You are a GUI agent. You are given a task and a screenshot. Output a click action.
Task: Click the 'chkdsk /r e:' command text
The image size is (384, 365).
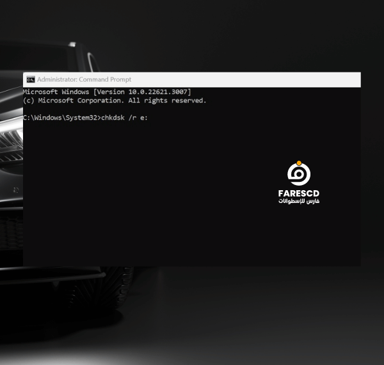click(x=124, y=118)
